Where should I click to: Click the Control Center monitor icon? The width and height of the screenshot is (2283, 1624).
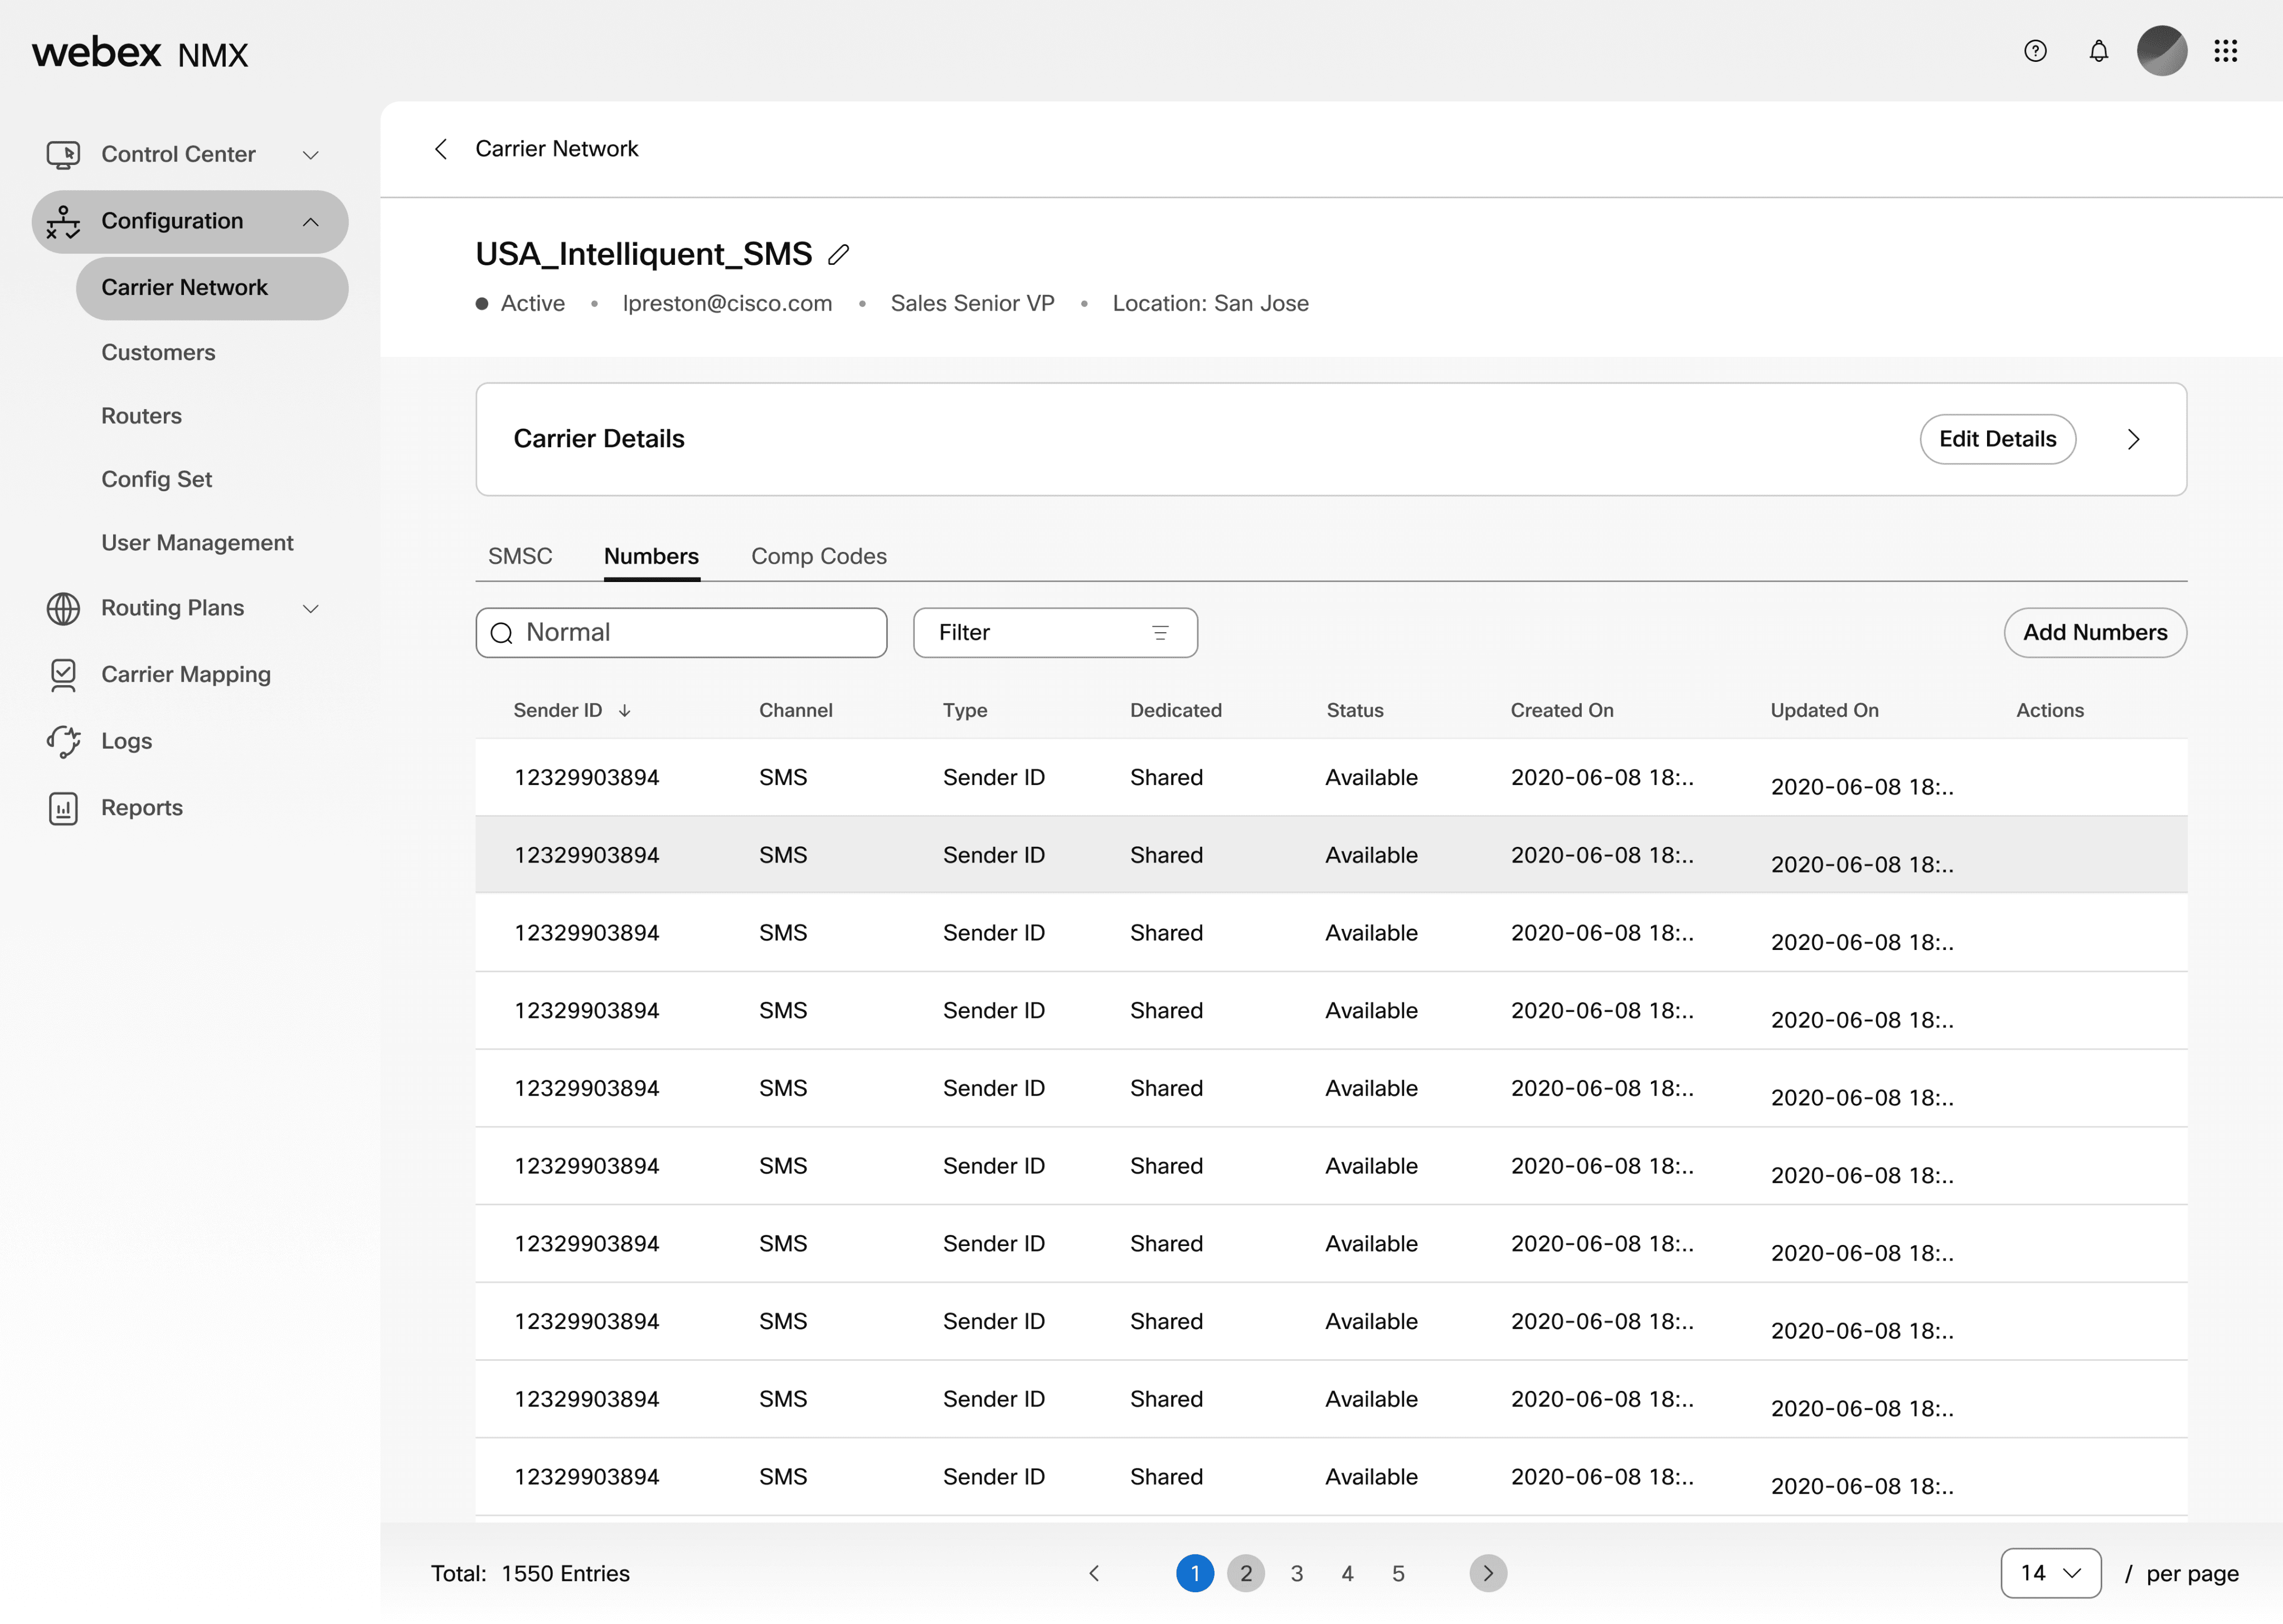pos(63,155)
